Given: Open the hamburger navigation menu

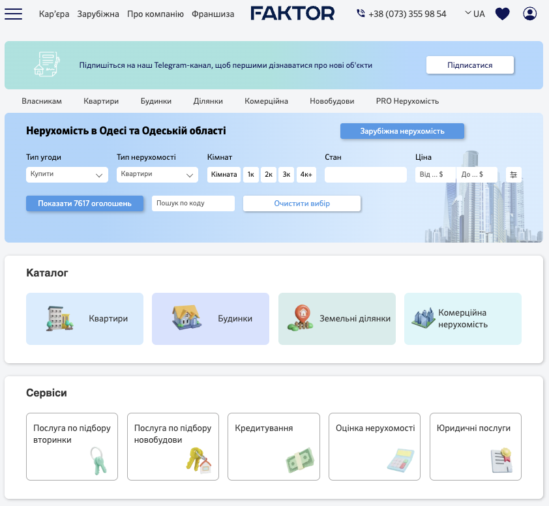Looking at the screenshot, I should [x=13, y=14].
